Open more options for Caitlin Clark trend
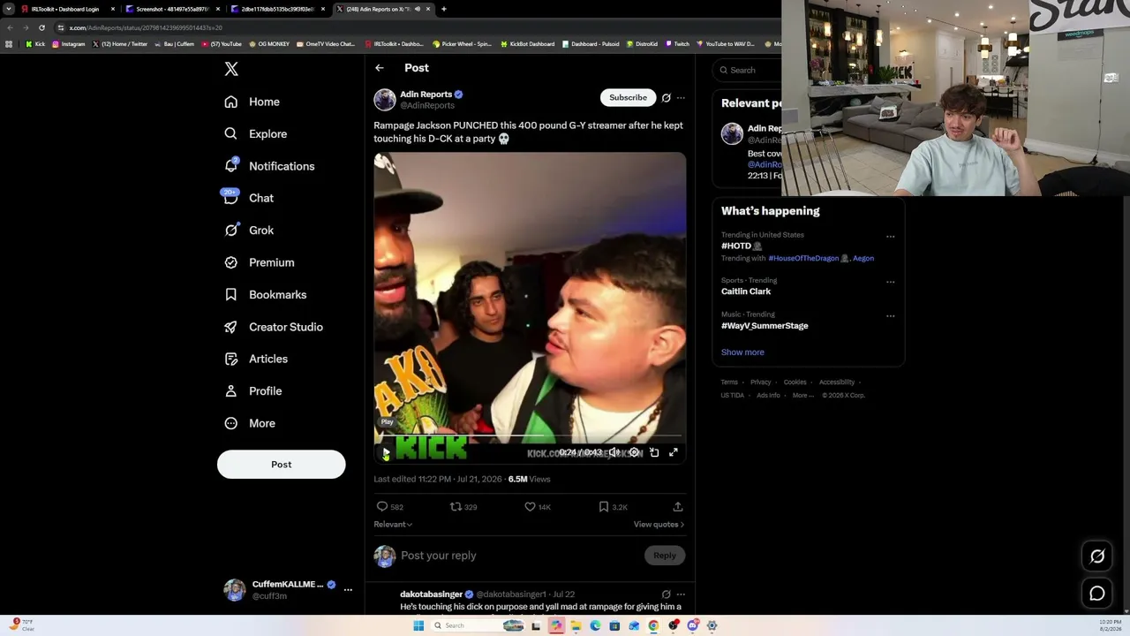The width and height of the screenshot is (1130, 636). (890, 283)
